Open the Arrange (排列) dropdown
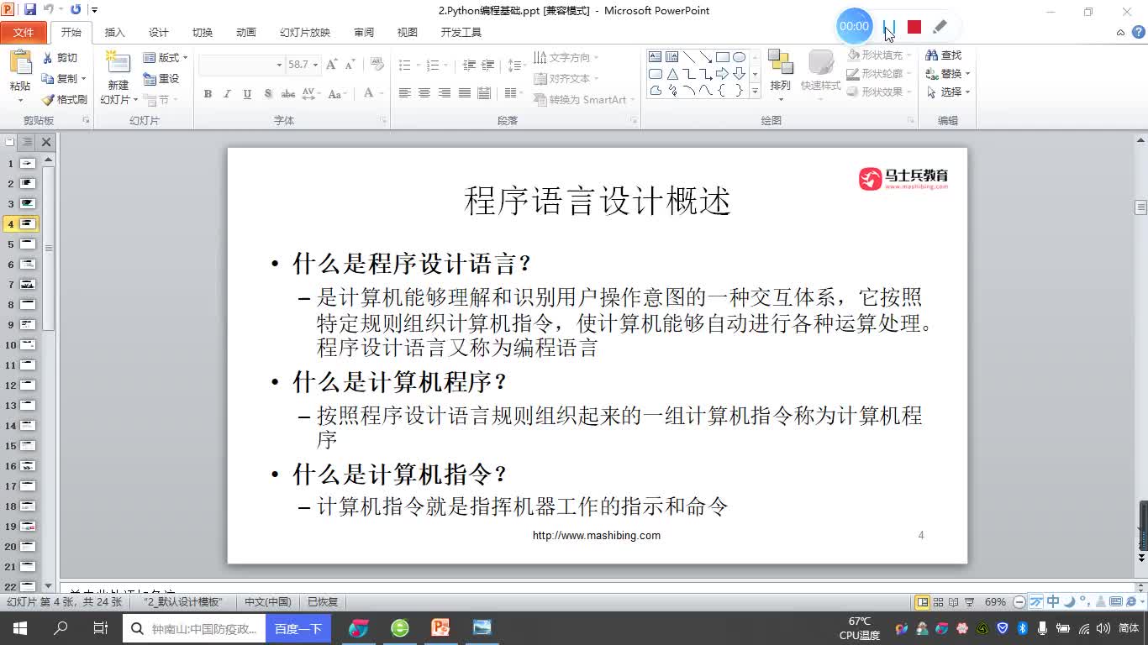 point(781,77)
